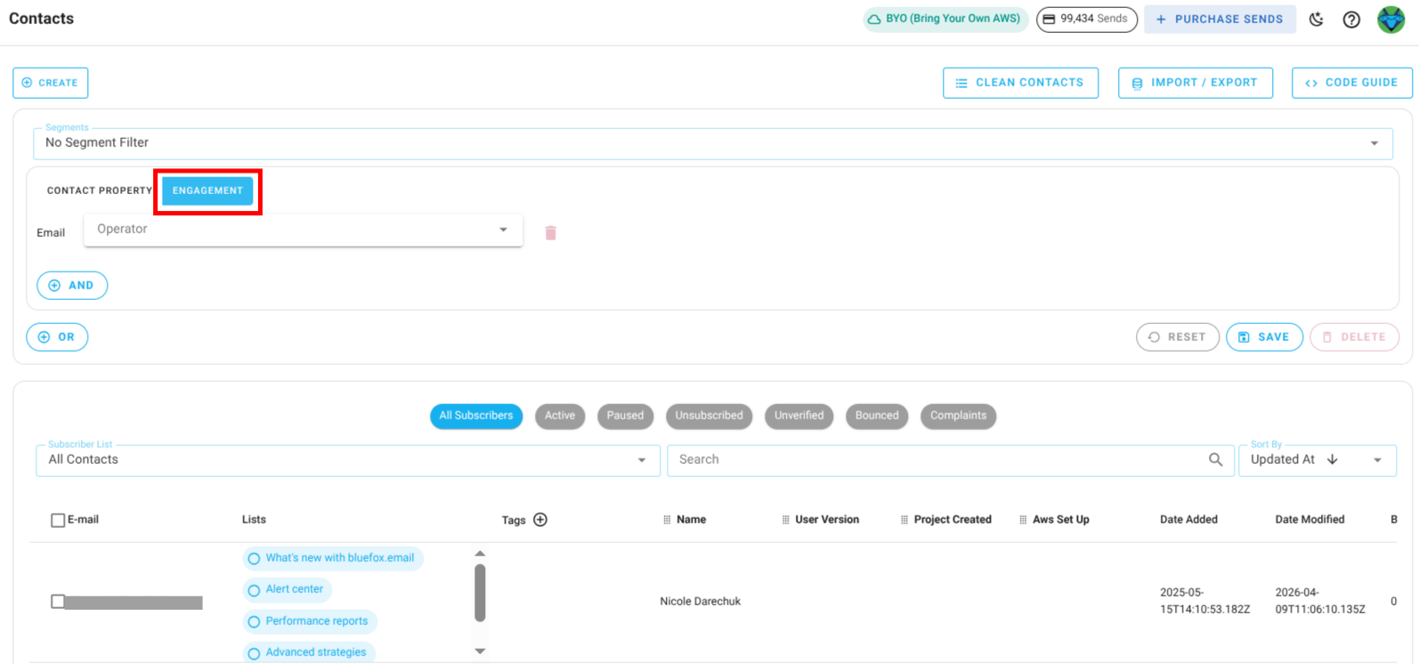Image resolution: width=1419 pixels, height=664 pixels.
Task: Select all contacts via header checkbox
Action: point(58,520)
